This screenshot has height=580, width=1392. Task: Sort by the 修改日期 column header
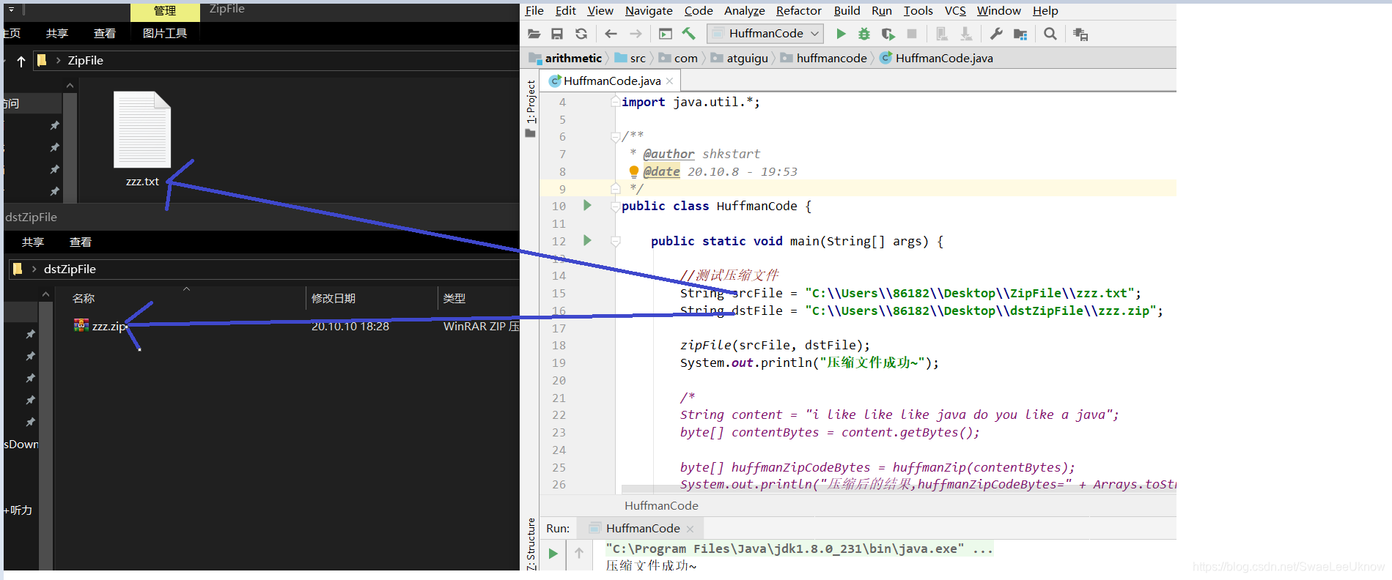334,298
